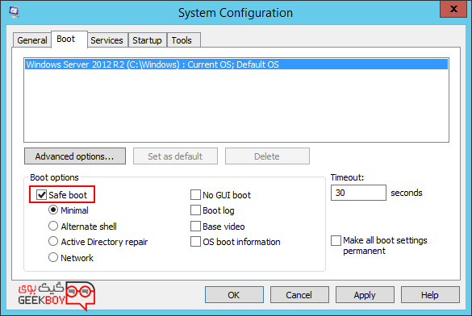Click the Set as default button
472x316 pixels.
pos(175,156)
